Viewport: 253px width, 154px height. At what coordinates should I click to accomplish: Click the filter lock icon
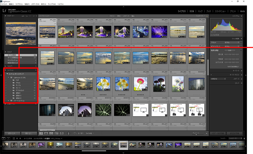click(207, 16)
